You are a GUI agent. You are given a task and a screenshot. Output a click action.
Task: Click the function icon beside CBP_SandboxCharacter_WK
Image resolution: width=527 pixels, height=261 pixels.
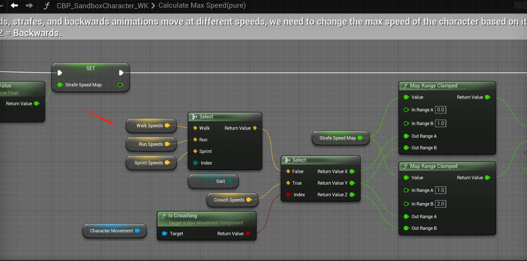[x=47, y=6]
